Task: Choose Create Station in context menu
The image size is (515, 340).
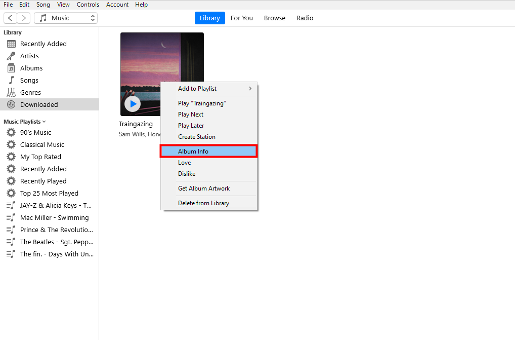Action: pos(208,137)
